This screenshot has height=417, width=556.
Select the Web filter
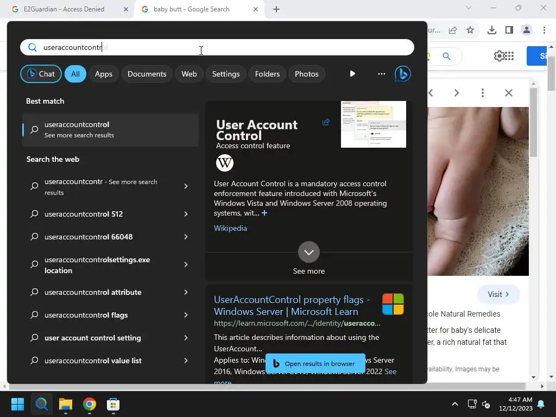tap(189, 74)
